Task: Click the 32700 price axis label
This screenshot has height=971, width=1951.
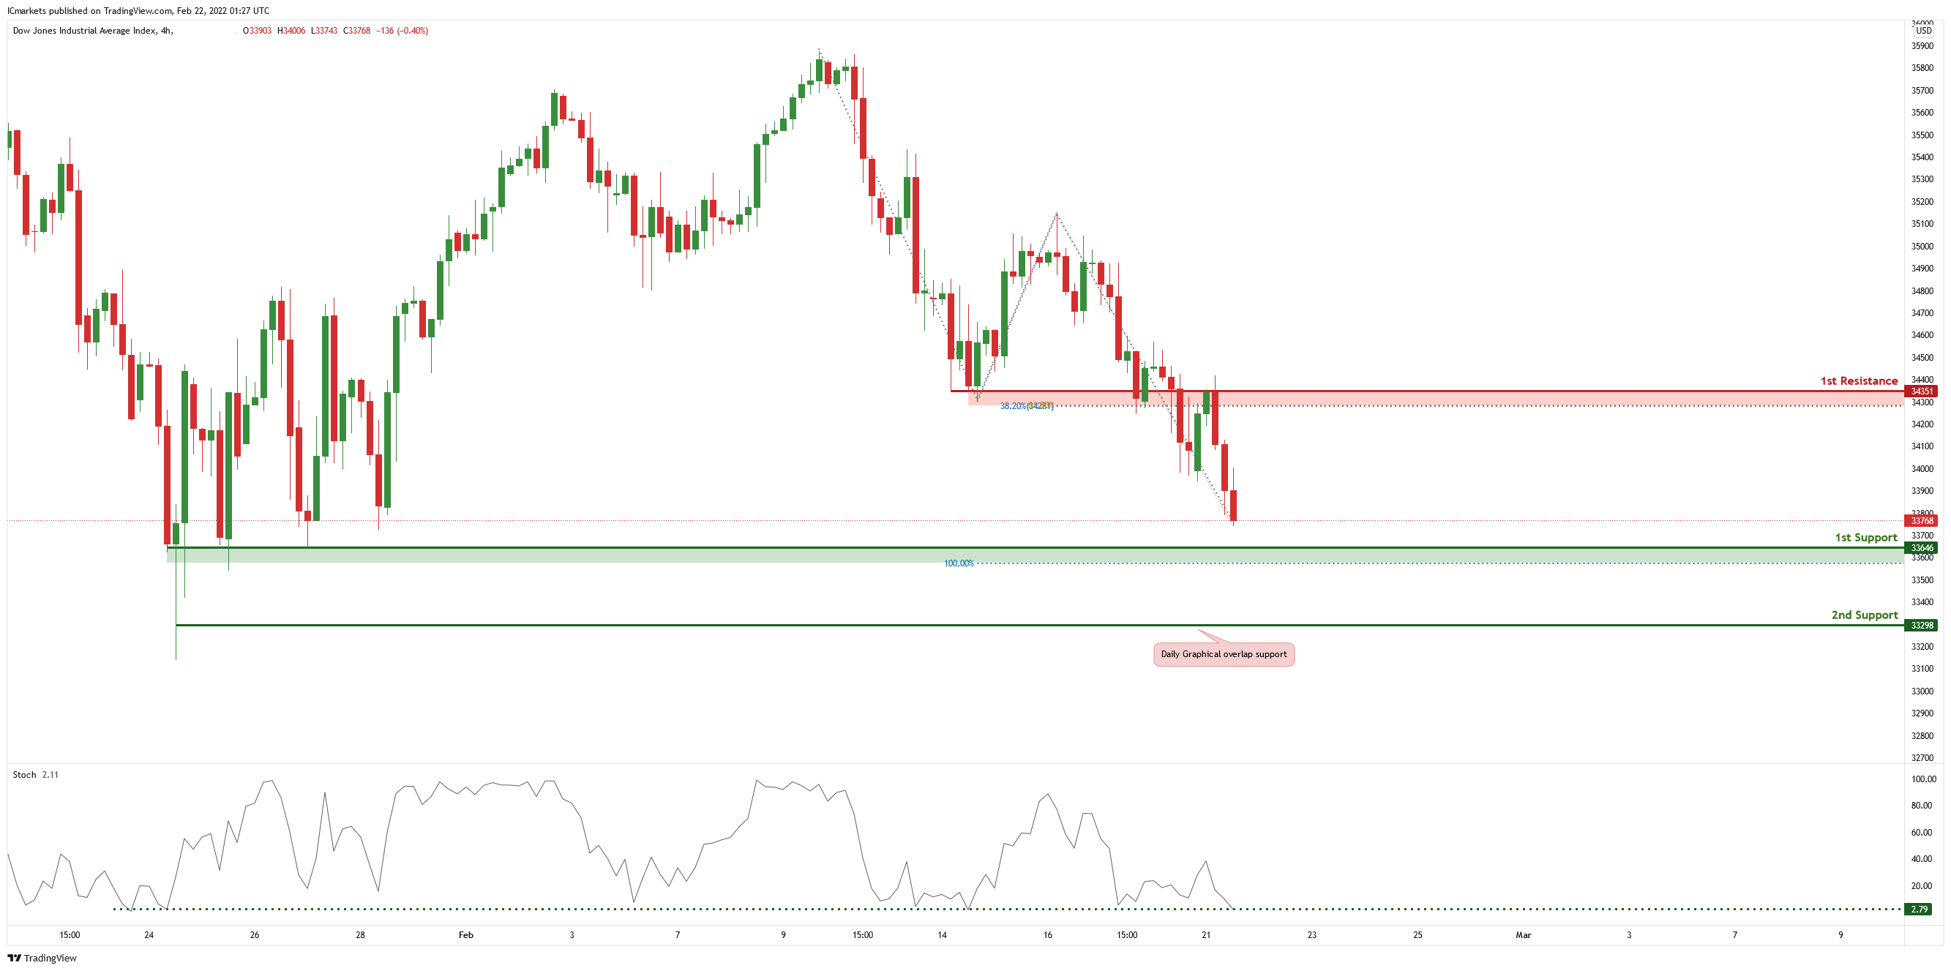Action: 1922,758
